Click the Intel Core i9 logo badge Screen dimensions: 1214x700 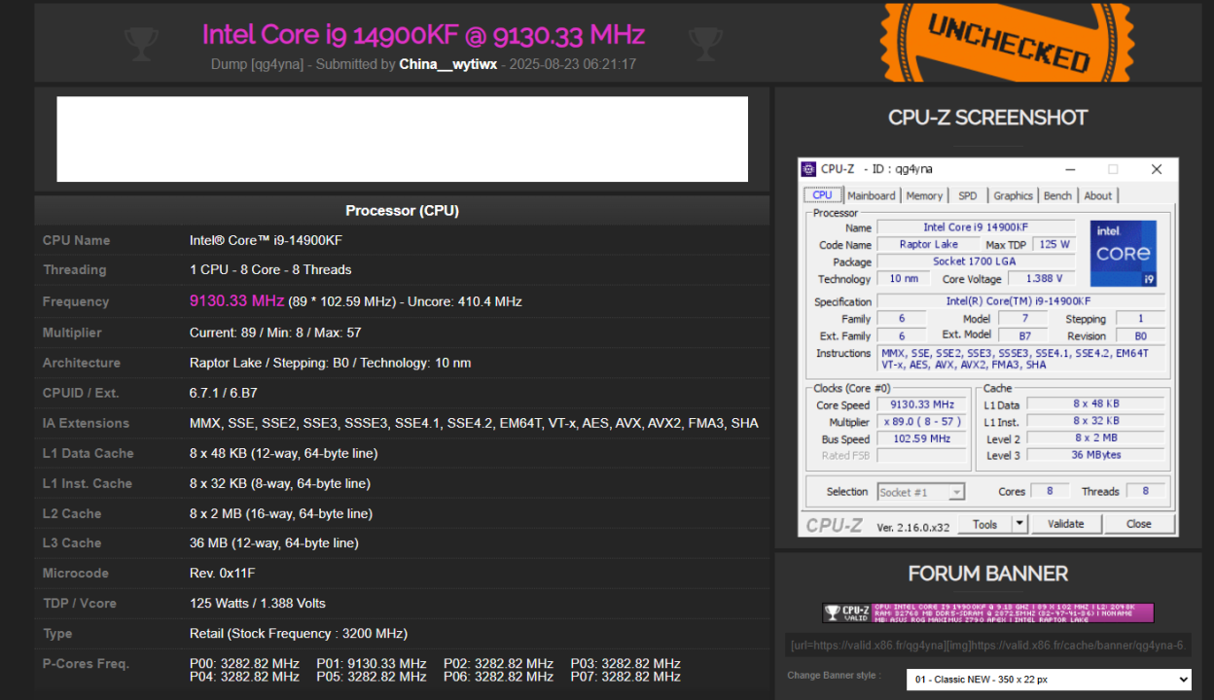coord(1123,253)
